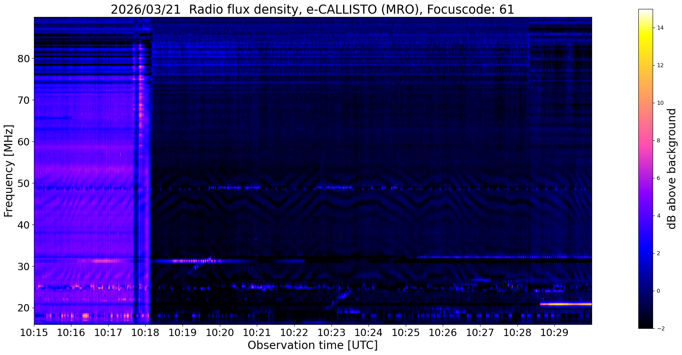Click the black bottom section of the colorbar
The height and width of the screenshot is (355, 682).
pos(645,321)
